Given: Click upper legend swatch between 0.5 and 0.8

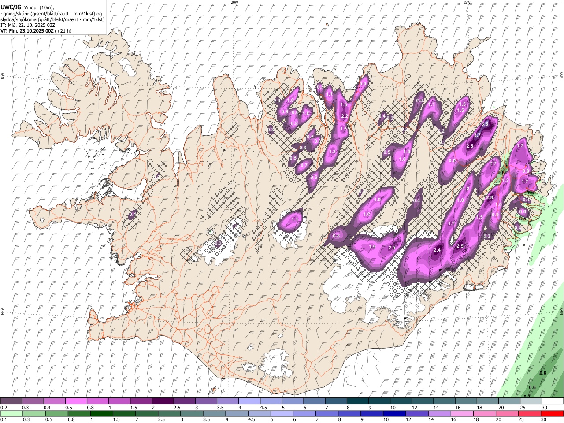Looking at the screenshot, I should pyautogui.click(x=76, y=401).
